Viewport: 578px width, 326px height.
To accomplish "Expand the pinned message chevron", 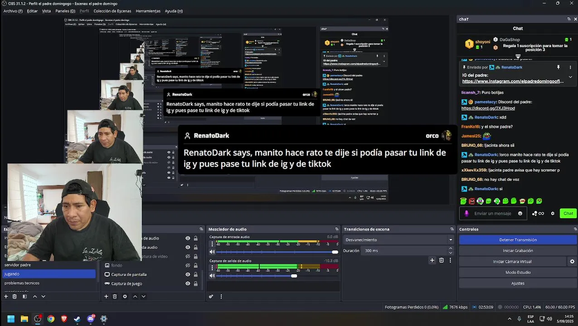I will [x=570, y=77].
